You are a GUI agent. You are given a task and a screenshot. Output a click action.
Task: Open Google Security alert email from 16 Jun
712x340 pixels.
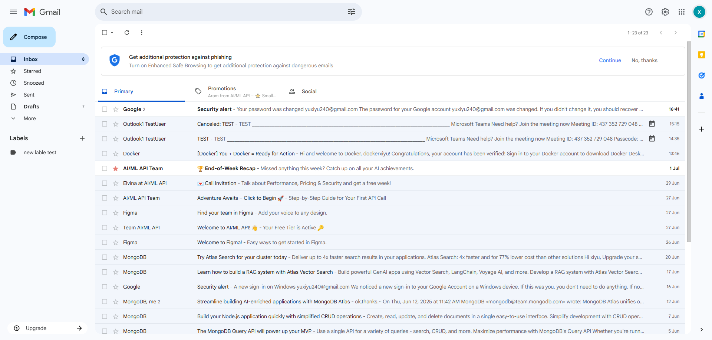pyautogui.click(x=390, y=287)
